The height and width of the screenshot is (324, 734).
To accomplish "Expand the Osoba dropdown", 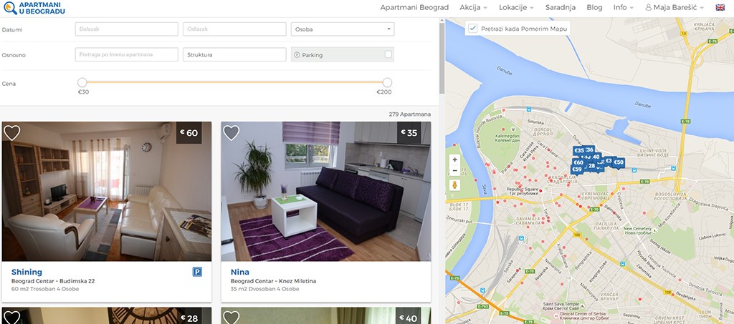I will (x=343, y=29).
